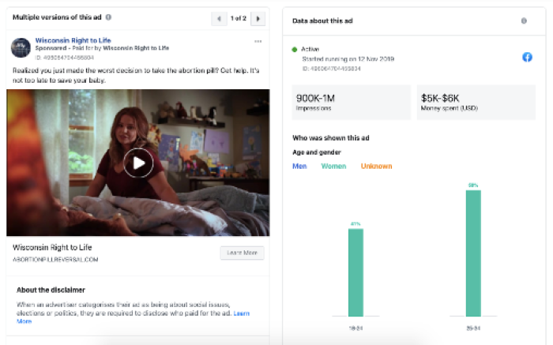Play the ad video
The image size is (553, 345).
tap(138, 163)
